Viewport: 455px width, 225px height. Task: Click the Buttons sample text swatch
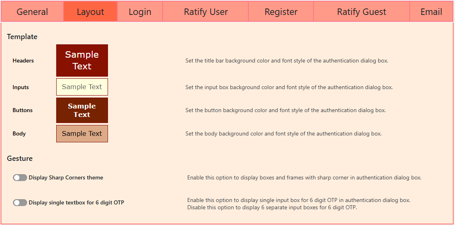(82, 110)
